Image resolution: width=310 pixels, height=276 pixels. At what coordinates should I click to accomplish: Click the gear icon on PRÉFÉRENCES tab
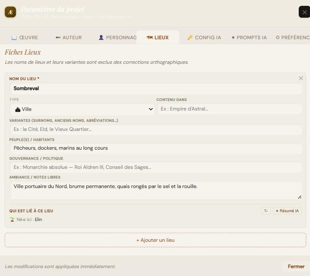pyautogui.click(x=278, y=38)
